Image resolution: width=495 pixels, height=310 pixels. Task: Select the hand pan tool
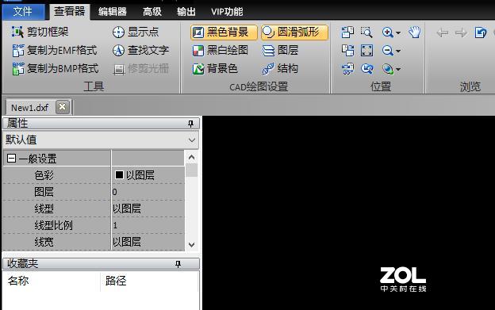415,33
